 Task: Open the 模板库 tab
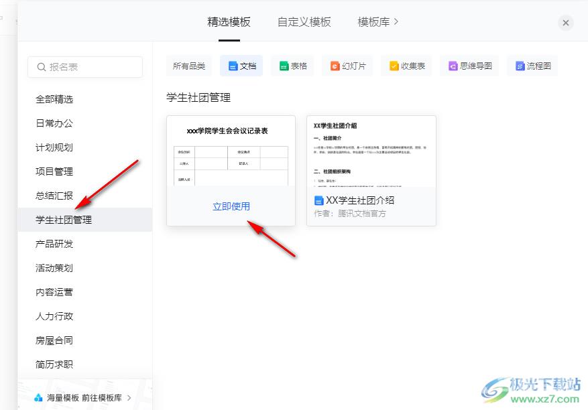373,22
